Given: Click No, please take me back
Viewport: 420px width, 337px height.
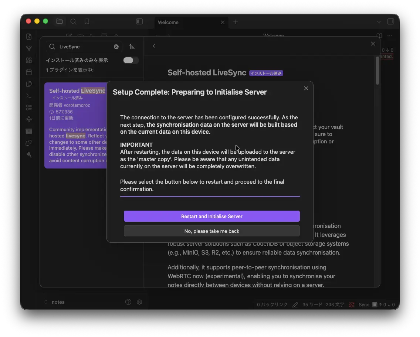Looking at the screenshot, I should (x=211, y=231).
